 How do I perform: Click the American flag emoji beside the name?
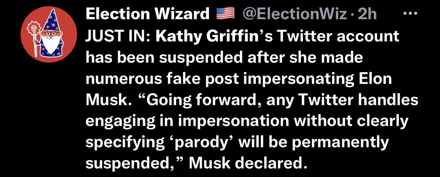pos(225,13)
